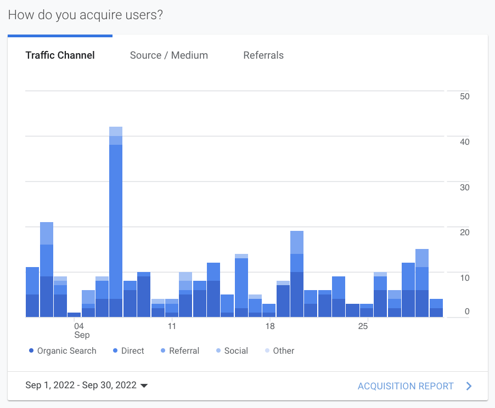Open the Source / Medium tab

(x=169, y=55)
